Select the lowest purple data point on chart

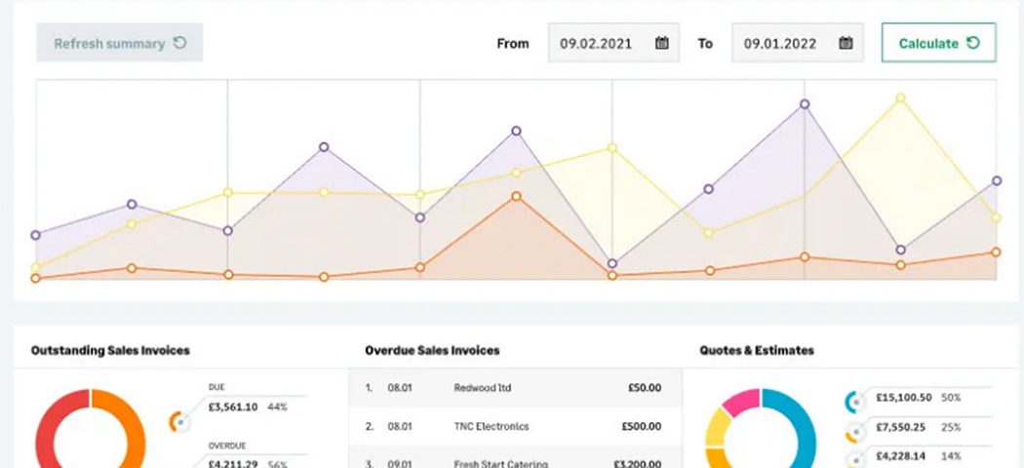pyautogui.click(x=611, y=263)
